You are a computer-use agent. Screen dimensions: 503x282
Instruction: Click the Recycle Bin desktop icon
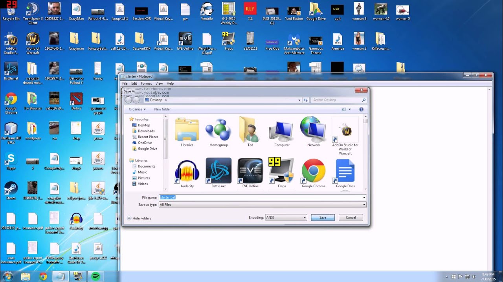pos(11,12)
